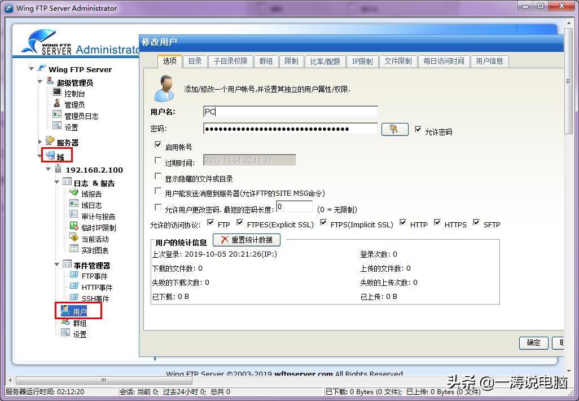Image resolution: width=579 pixels, height=401 pixels.
Task: Click the 确定 confirm button
Action: (533, 343)
